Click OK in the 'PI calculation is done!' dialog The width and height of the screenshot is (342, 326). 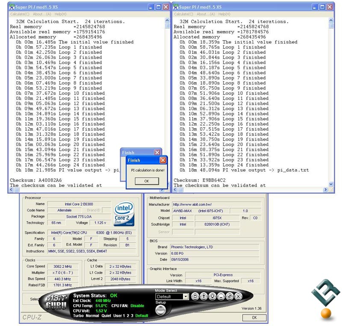147,181
